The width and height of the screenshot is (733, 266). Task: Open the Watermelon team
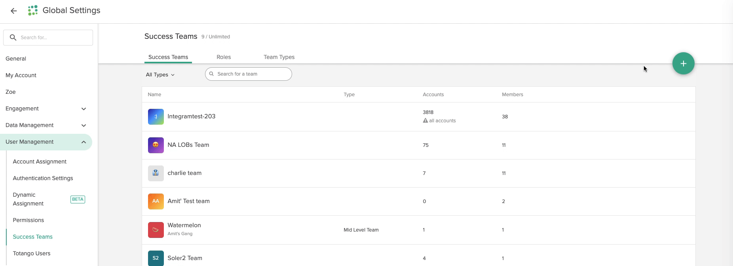184,225
